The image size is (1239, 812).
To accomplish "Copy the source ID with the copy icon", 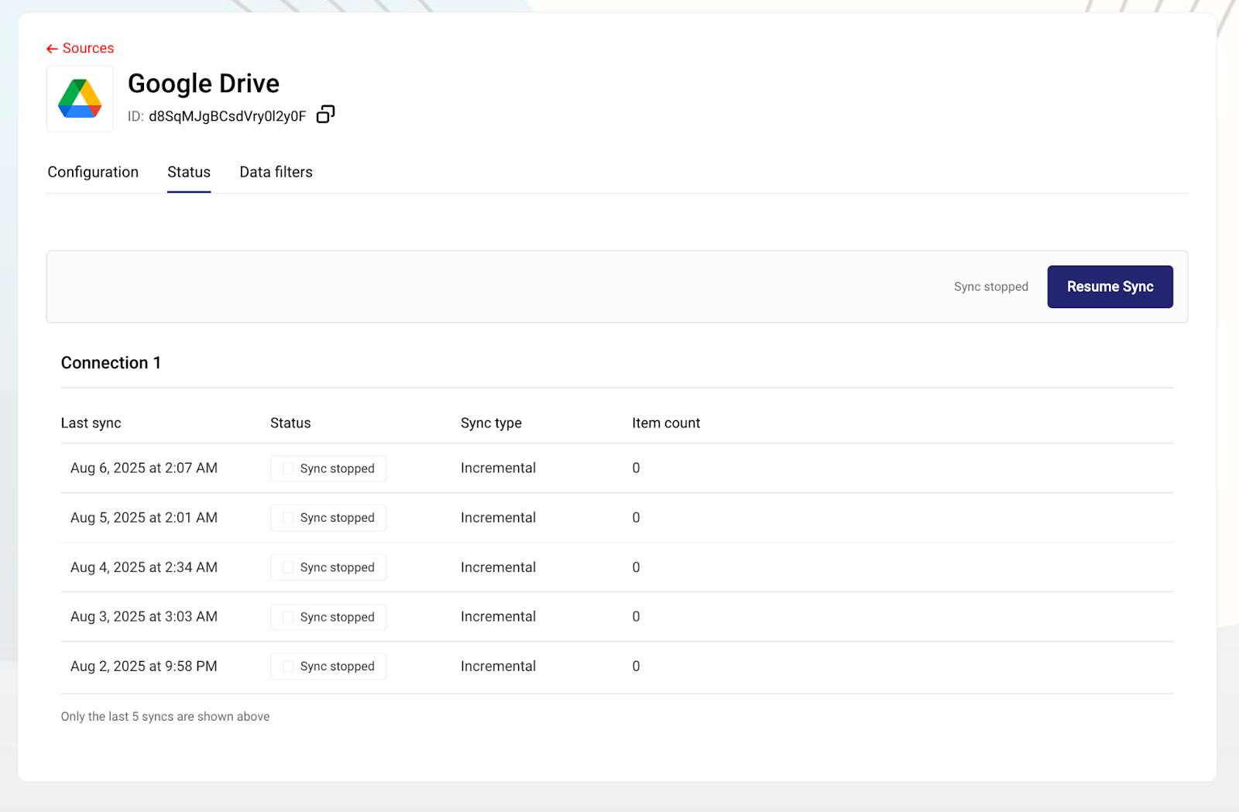I will coord(325,115).
